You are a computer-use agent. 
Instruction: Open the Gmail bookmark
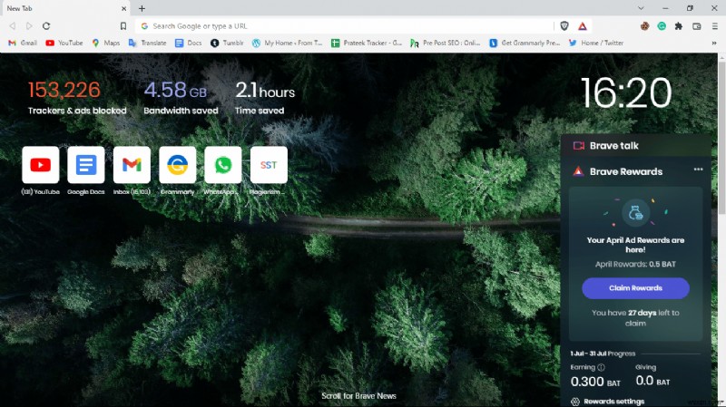point(23,43)
